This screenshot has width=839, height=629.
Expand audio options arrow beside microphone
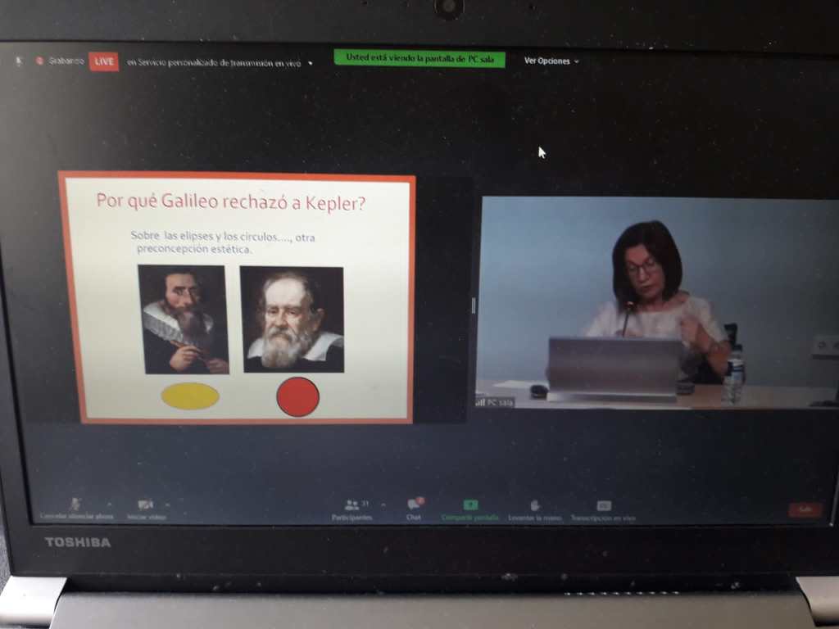point(109,505)
